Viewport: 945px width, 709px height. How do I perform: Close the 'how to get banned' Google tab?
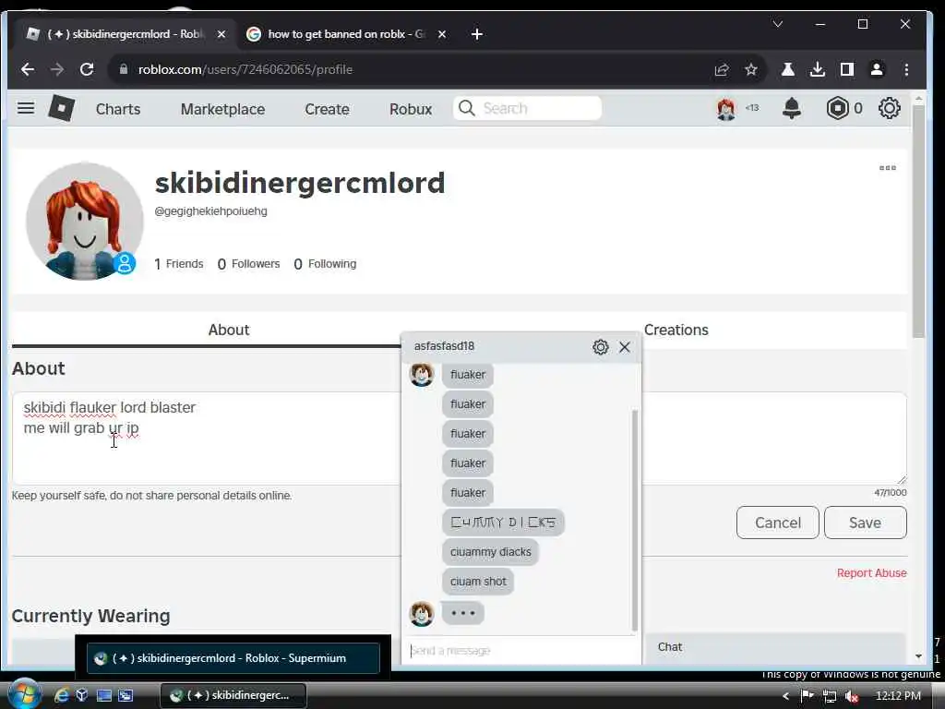(x=442, y=34)
